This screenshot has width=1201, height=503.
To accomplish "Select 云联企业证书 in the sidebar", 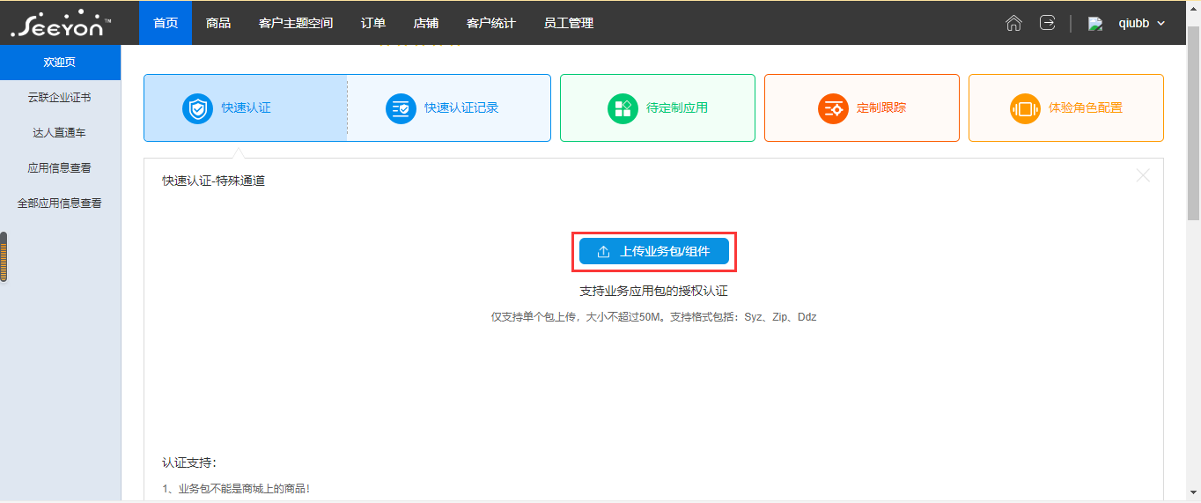I will tap(60, 98).
